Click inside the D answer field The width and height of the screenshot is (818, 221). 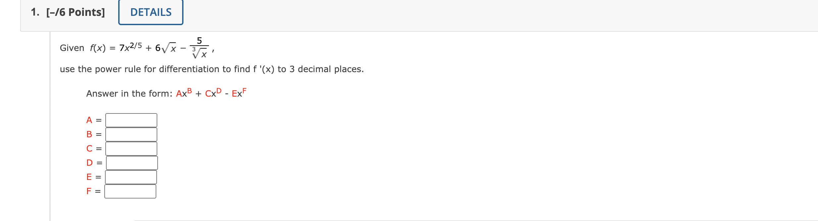point(131,162)
